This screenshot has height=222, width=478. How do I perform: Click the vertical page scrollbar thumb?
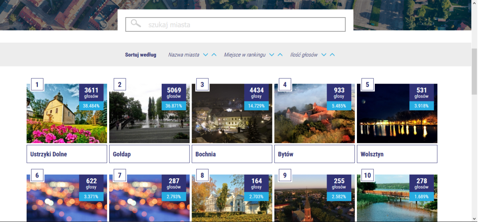point(474,72)
